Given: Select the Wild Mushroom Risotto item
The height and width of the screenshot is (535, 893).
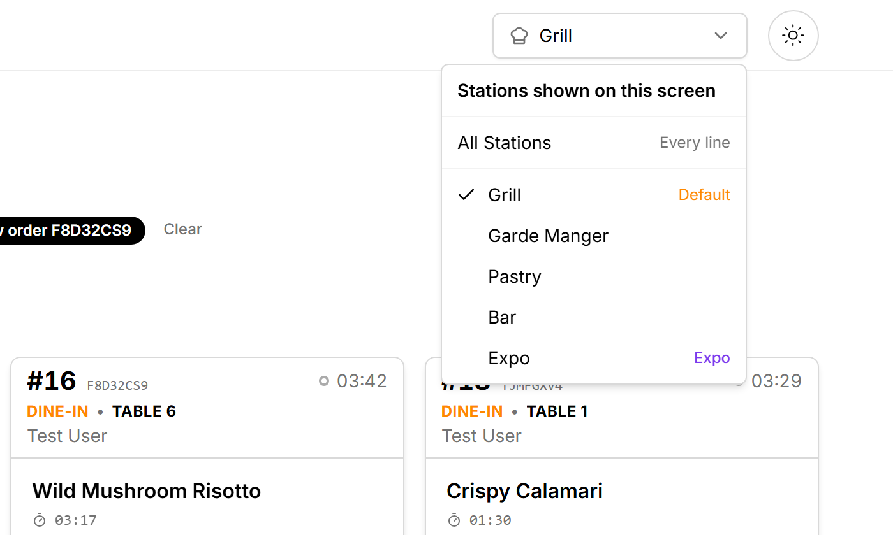Looking at the screenshot, I should click(147, 491).
